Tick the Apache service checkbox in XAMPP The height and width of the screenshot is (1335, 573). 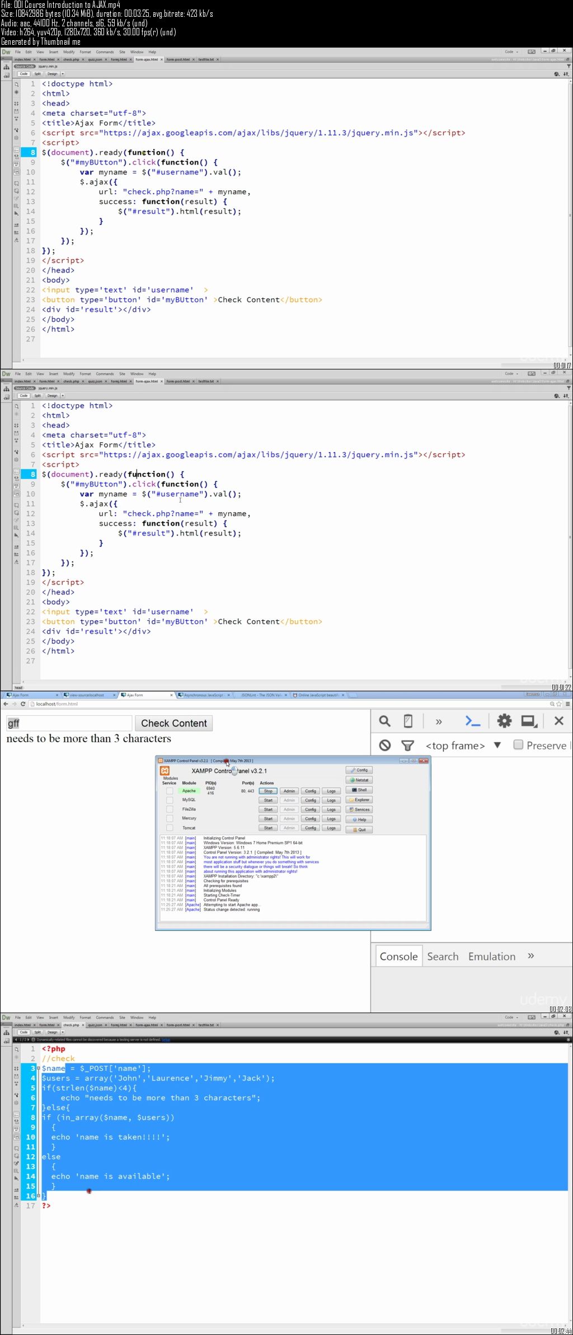click(170, 791)
